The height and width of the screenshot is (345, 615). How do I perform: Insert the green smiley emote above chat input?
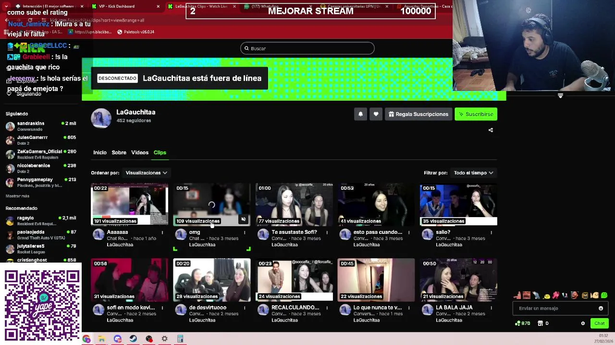(x=604, y=295)
